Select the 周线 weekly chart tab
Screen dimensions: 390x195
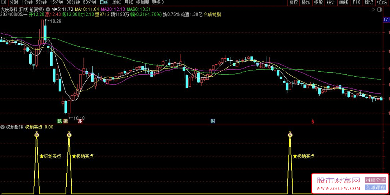pyautogui.click(x=116, y=2)
